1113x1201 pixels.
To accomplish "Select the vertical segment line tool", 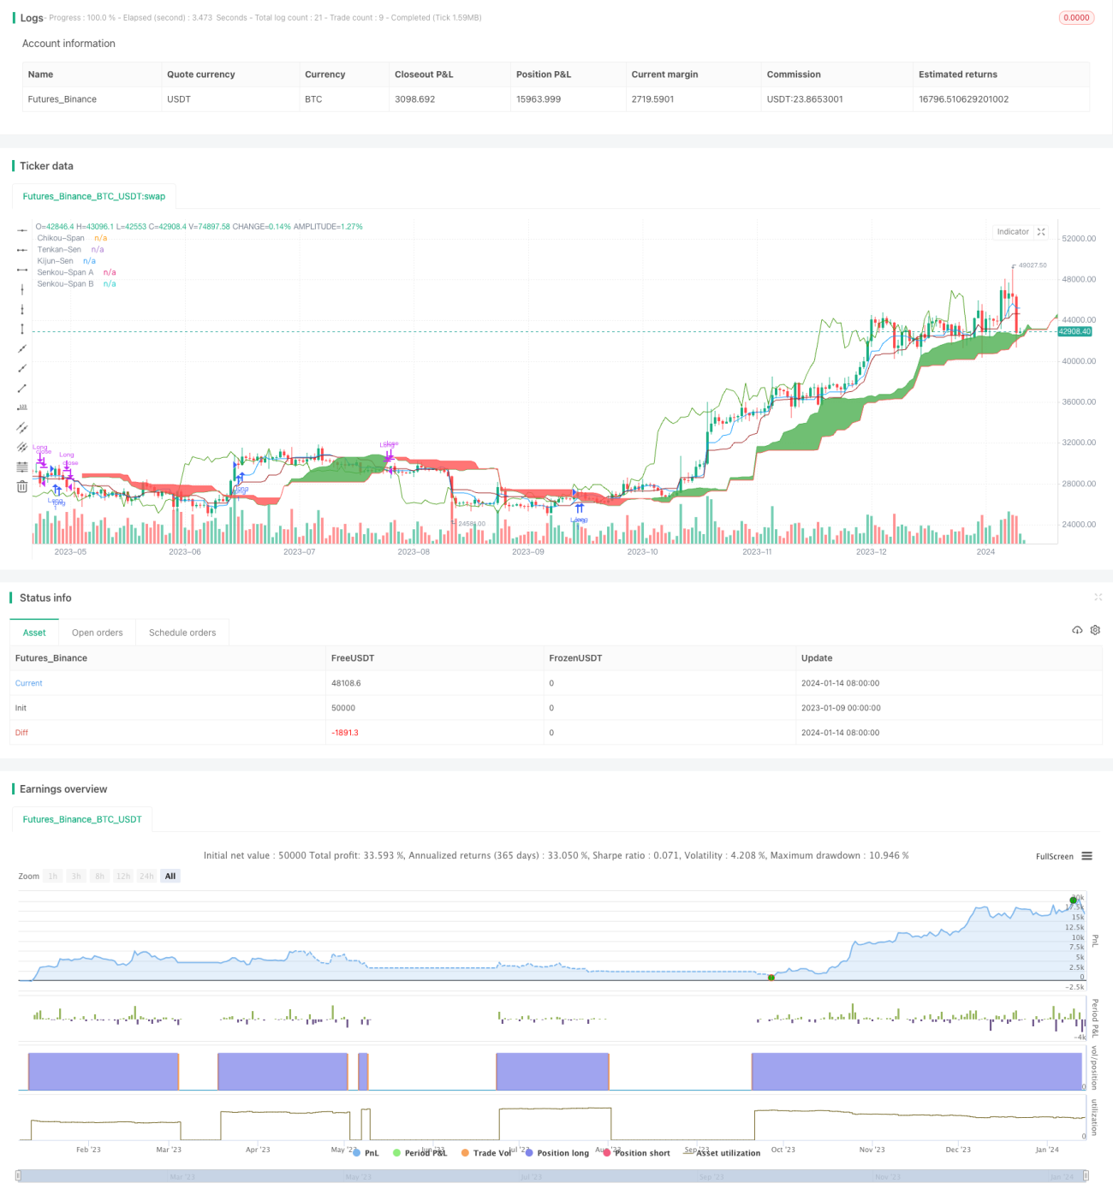I will (22, 329).
